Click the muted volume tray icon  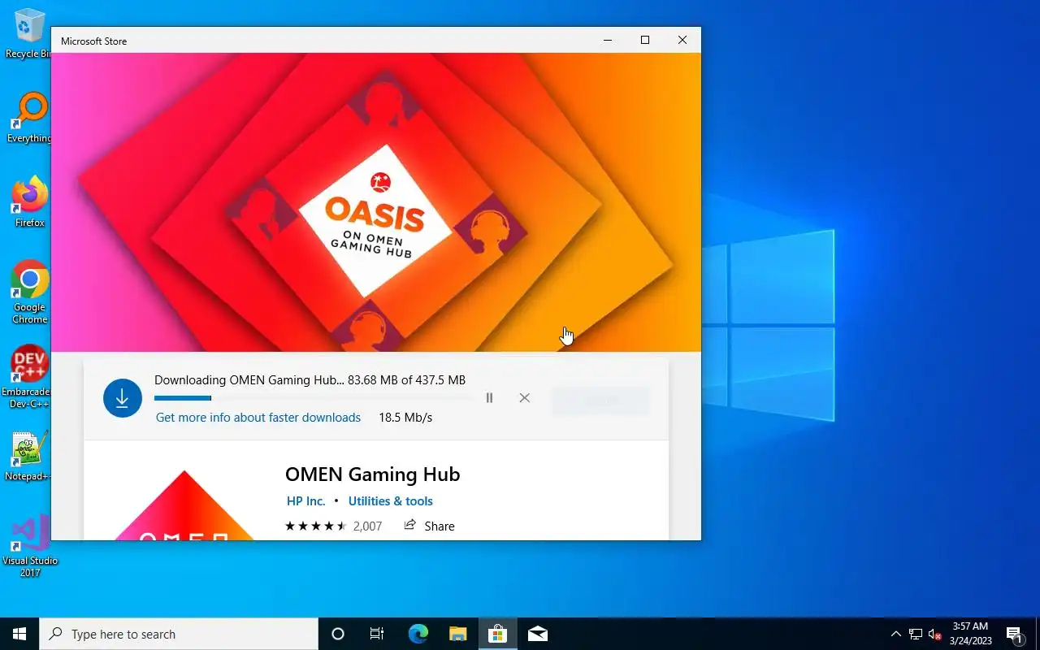coord(935,634)
